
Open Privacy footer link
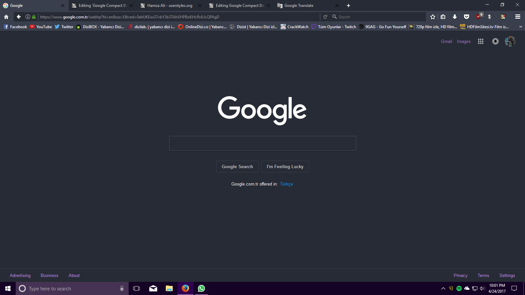pyautogui.click(x=461, y=275)
